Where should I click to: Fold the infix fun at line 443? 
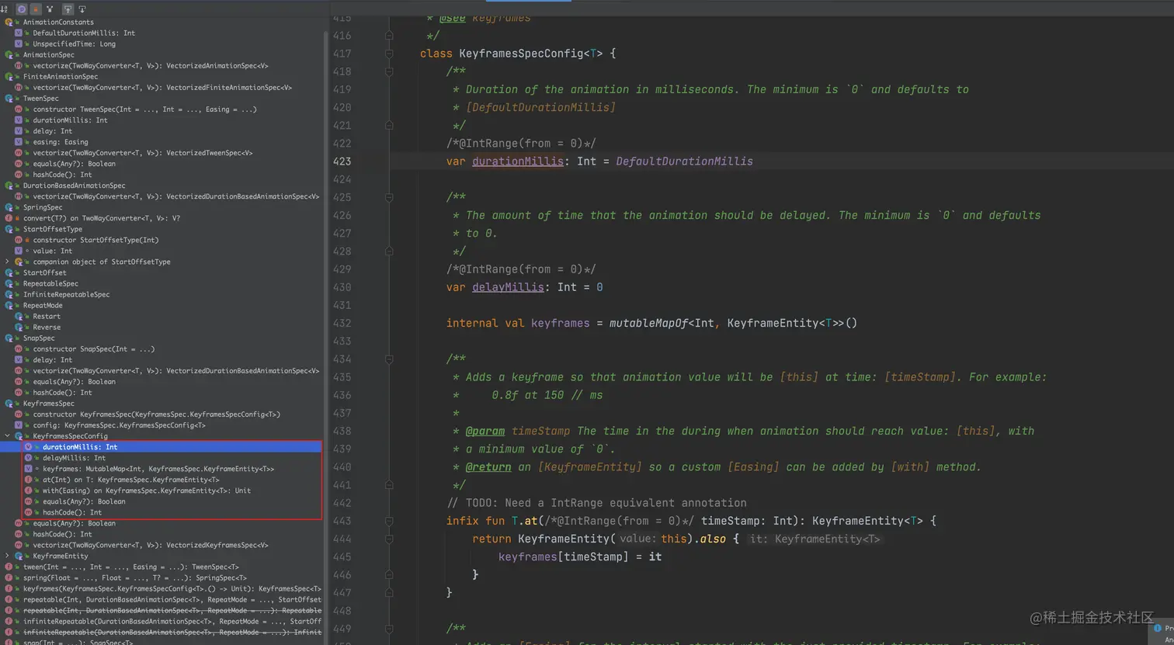coord(389,521)
